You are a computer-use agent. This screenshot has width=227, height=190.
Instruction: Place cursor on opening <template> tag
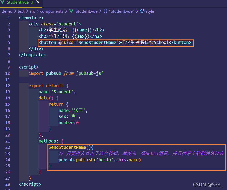[31, 18]
